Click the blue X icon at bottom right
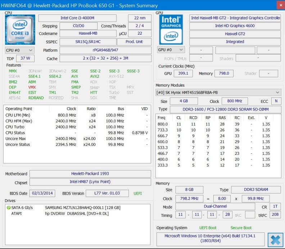Image resolution: width=285 pixels, height=249 pixels. (x=275, y=240)
